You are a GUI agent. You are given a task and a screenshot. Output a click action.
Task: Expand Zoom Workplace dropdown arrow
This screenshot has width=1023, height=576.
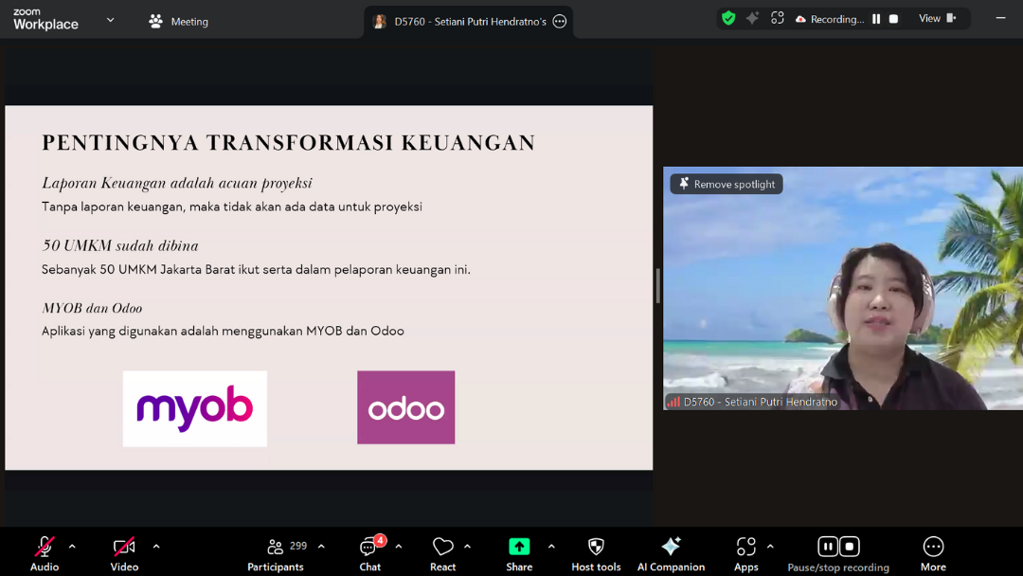[x=110, y=20]
